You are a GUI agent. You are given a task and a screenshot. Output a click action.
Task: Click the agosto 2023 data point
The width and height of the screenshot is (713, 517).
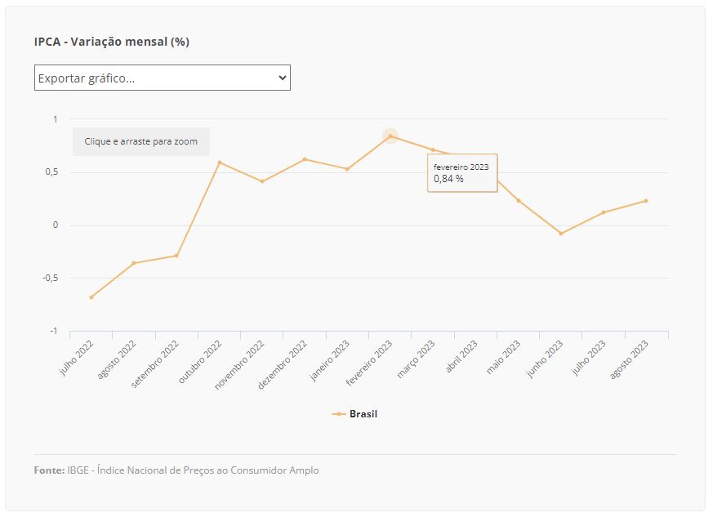click(x=646, y=201)
